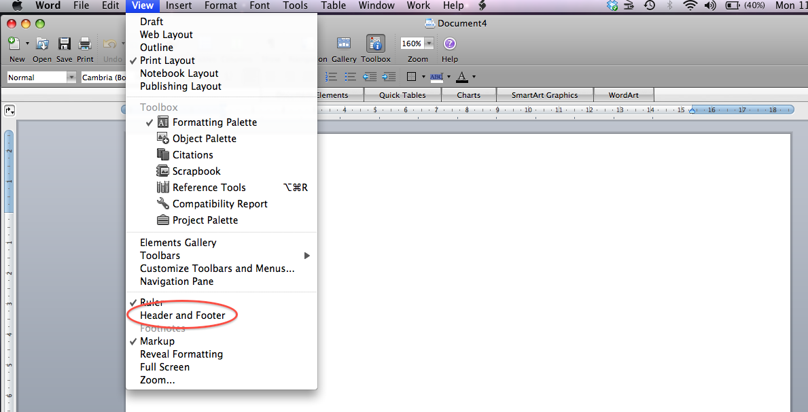Click the New document toolbar icon
808x412 pixels.
14,44
